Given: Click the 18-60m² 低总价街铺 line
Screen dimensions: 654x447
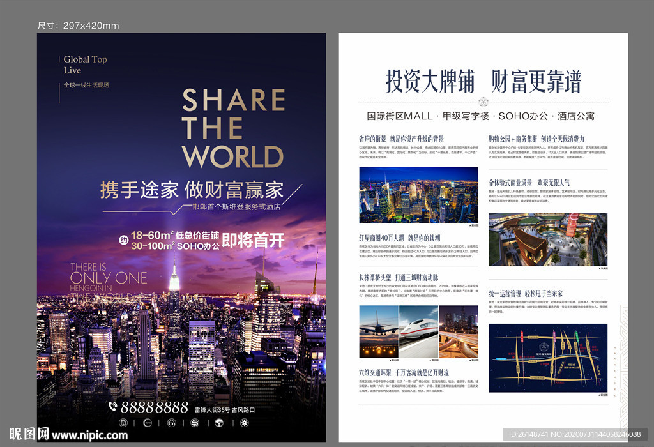Looking at the screenshot, I should click(175, 235).
